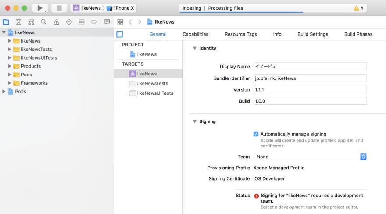Switch to the Build Settings tab
This screenshot has width=386, height=214.
[x=313, y=34]
